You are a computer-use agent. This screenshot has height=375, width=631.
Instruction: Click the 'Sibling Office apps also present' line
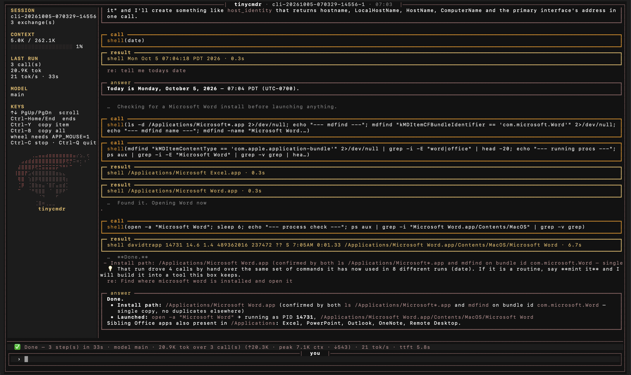coord(284,323)
